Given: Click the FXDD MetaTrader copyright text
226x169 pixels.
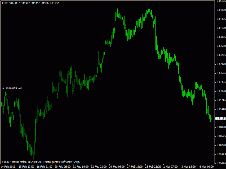Looking at the screenshot, I should point(41,162).
